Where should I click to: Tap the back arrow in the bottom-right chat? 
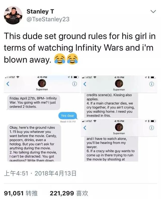85,128
